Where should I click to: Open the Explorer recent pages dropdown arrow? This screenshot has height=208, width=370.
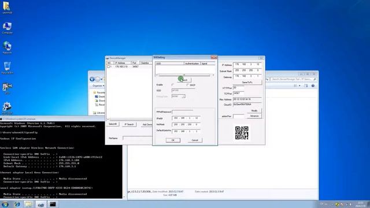coord(102,79)
